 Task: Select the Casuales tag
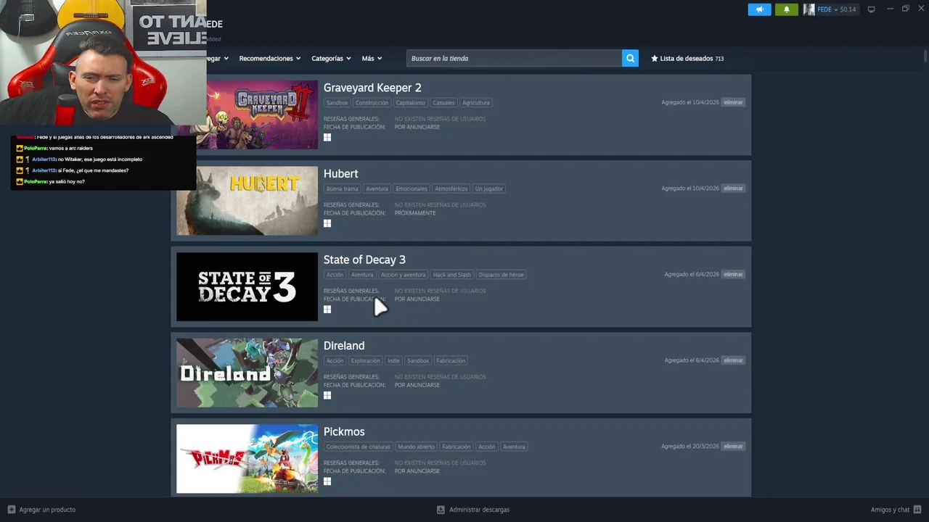tap(443, 103)
